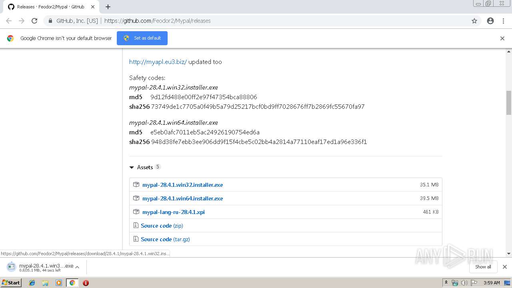The width and height of the screenshot is (512, 288).
Task: Click Show all downloads button
Action: pos(483,267)
